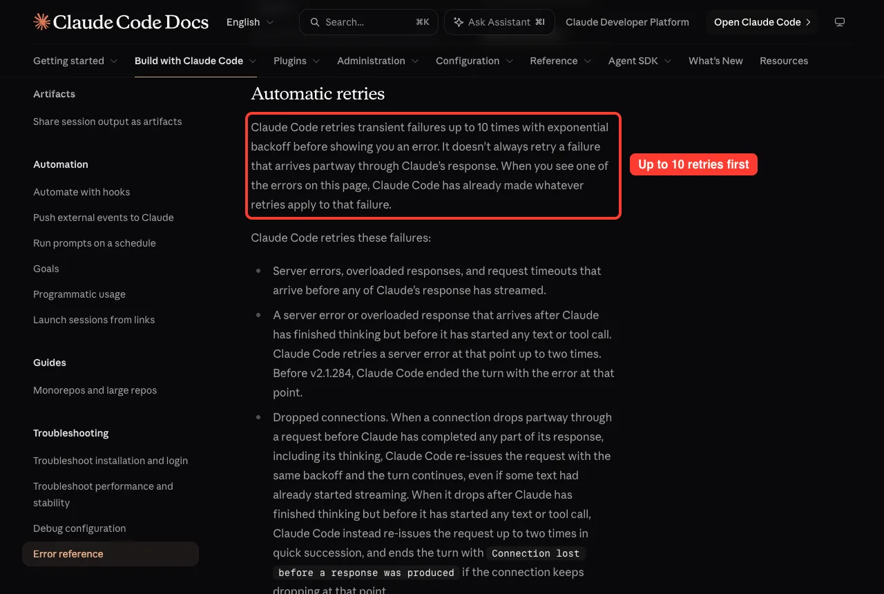884x594 pixels.
Task: Open the English language dropdown
Action: 250,22
